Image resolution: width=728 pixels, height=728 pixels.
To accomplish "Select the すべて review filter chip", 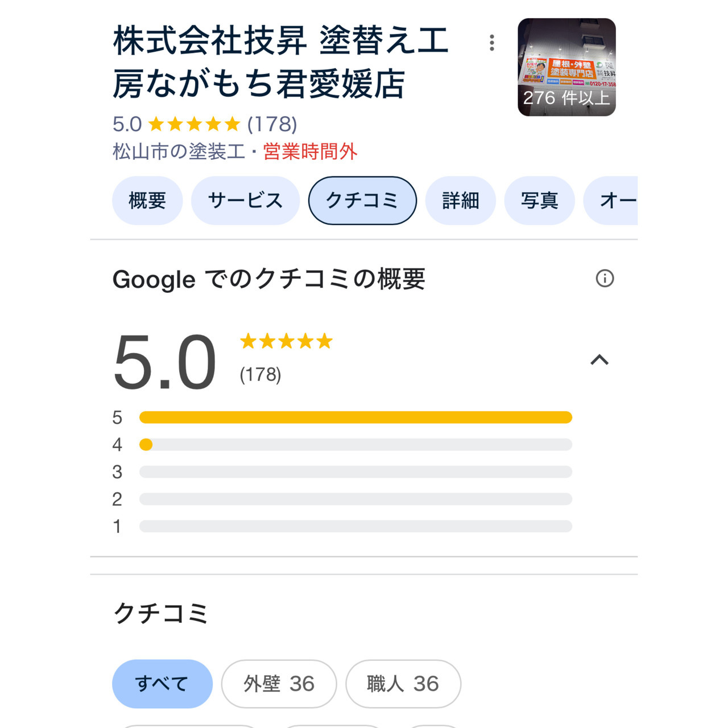I will click(x=162, y=684).
